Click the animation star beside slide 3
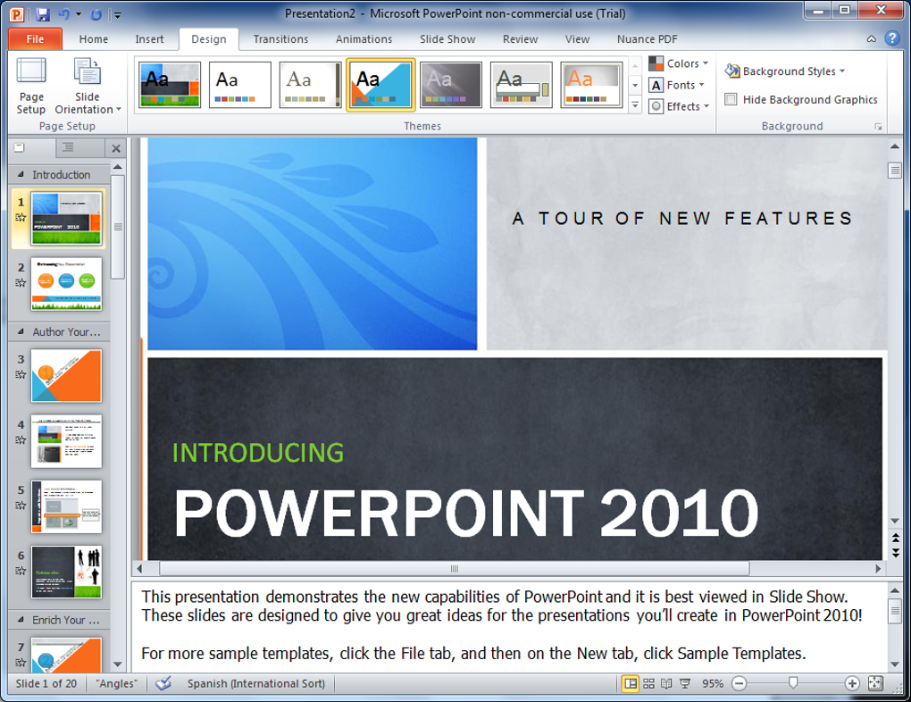 click(21, 374)
